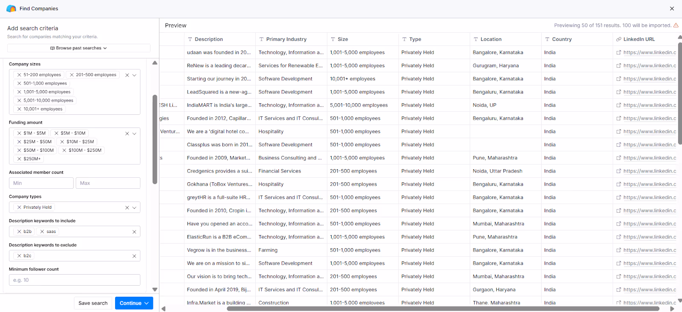Click the Location column header

coord(506,39)
